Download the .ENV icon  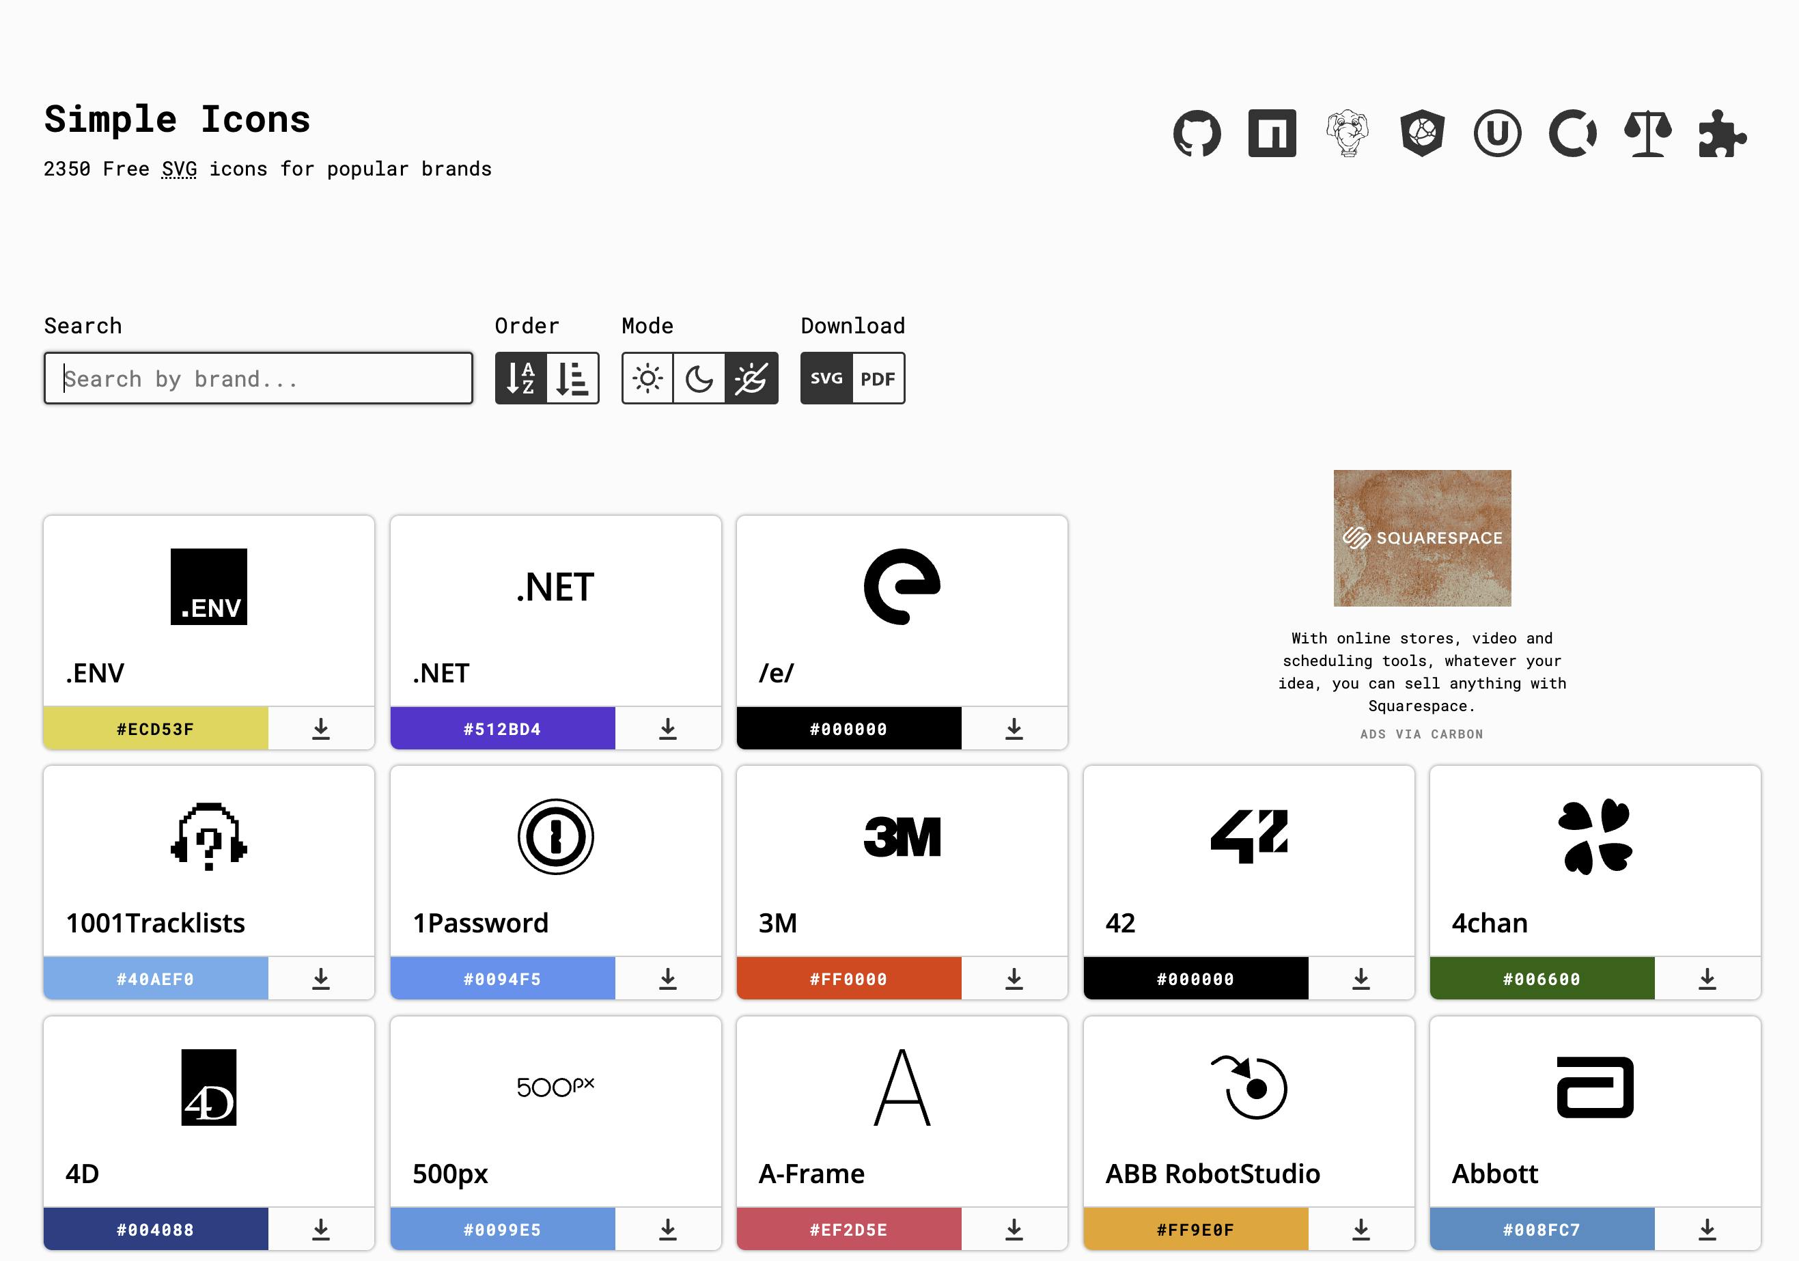pyautogui.click(x=321, y=729)
